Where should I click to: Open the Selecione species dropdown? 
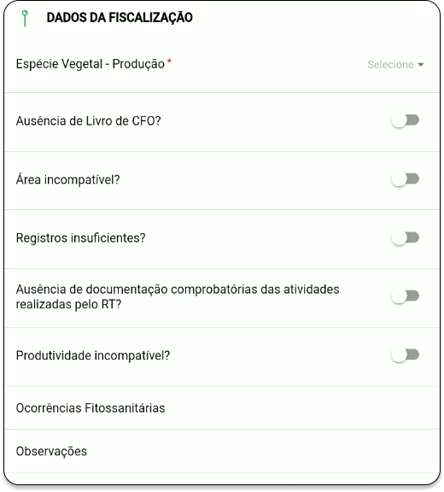(x=395, y=65)
